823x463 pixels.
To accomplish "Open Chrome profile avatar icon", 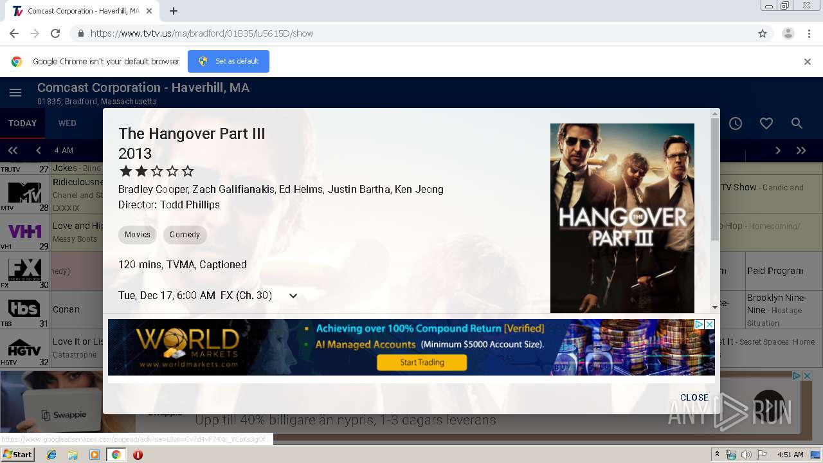I will (x=788, y=33).
